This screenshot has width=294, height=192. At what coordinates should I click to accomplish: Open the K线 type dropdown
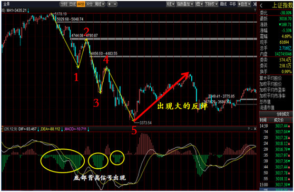170,4
